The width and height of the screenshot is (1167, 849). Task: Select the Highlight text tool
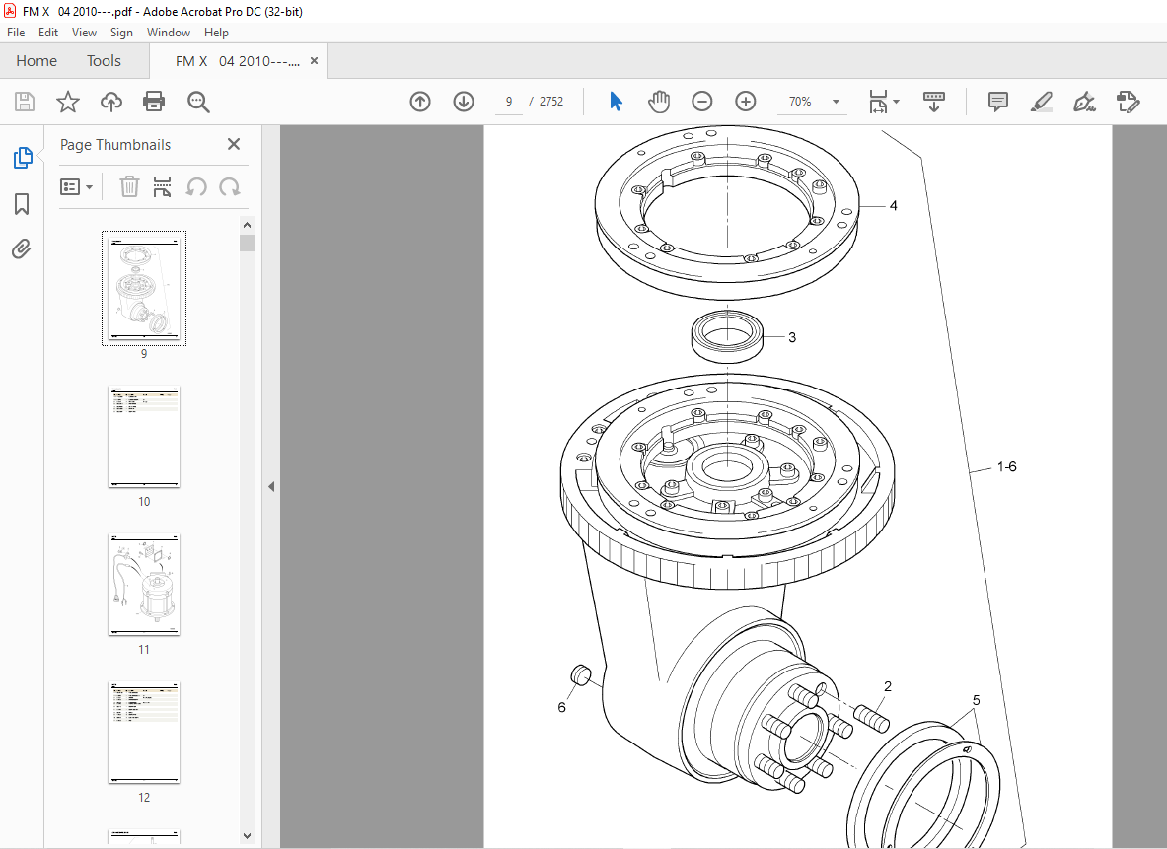[x=1041, y=102]
